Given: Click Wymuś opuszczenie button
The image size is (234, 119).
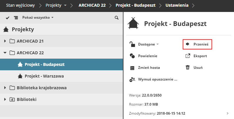Looking at the screenshot, I should click(153, 79).
